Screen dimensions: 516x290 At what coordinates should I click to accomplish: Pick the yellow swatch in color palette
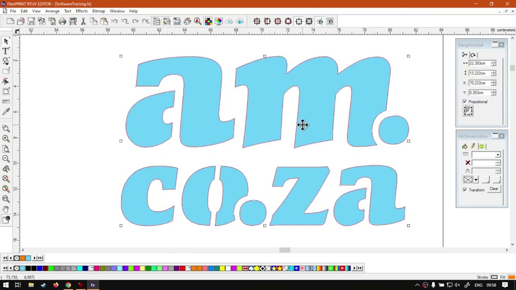pyautogui.click(x=222, y=268)
